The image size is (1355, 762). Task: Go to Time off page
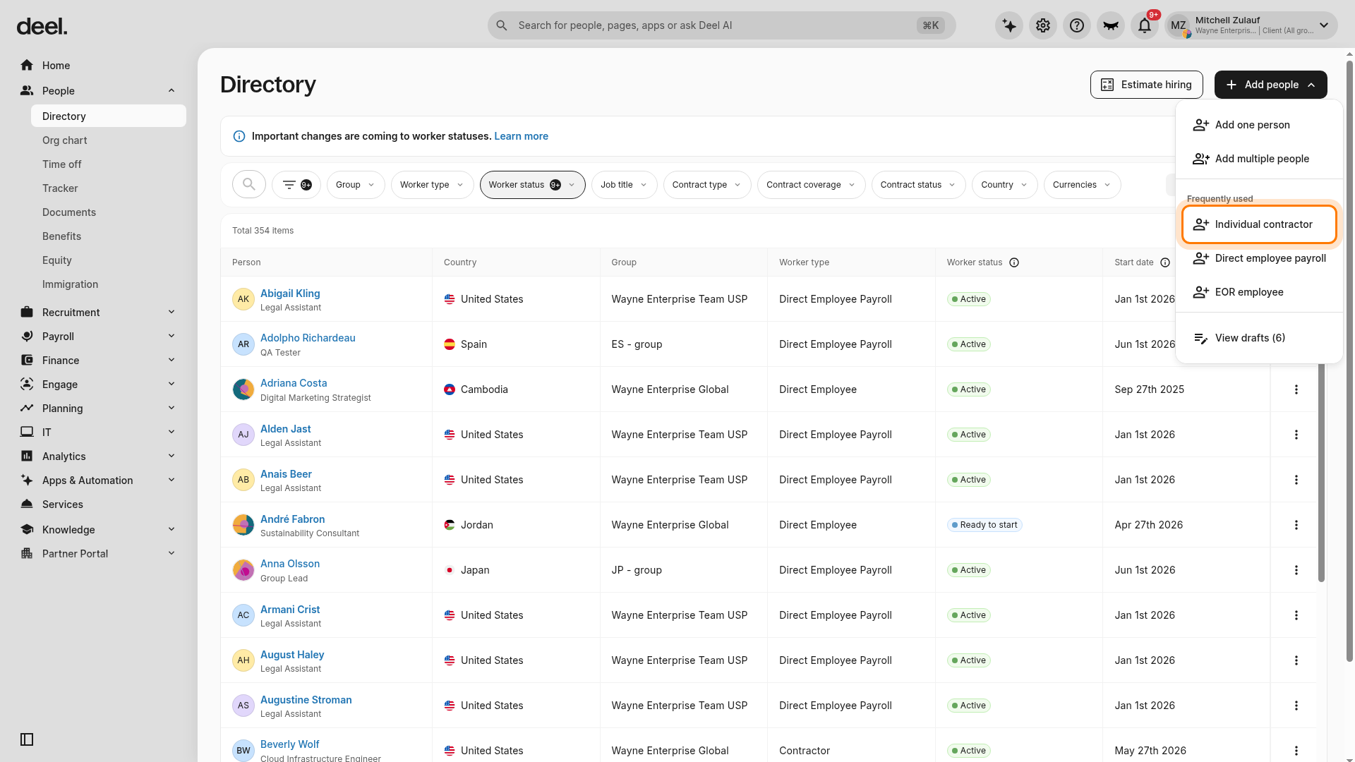[62, 164]
